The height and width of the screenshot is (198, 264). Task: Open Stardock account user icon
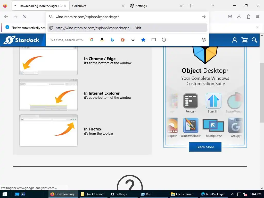tap(235, 40)
